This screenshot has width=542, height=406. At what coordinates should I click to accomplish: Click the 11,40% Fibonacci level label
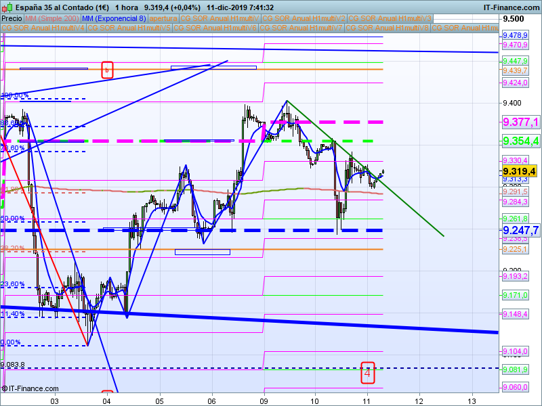point(13,314)
